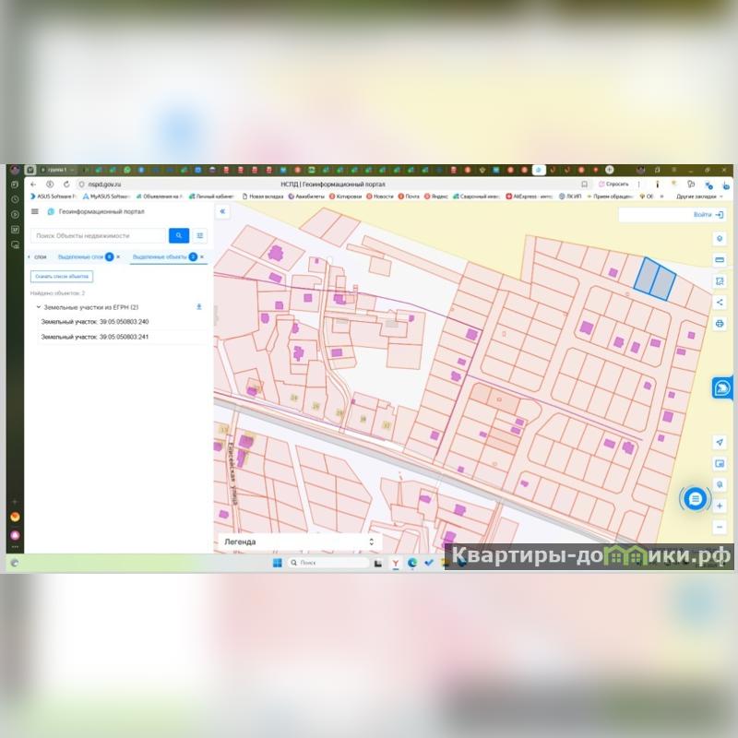This screenshot has height=738, width=738.
Task: Open the search filter settings icon
Action: [x=200, y=235]
